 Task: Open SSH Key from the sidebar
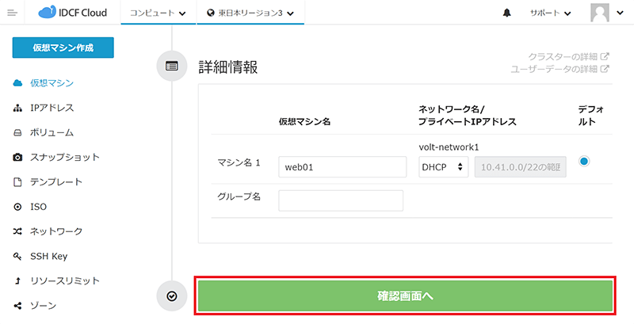tap(48, 256)
